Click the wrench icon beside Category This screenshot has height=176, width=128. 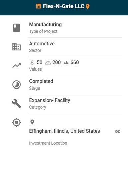pyautogui.click(x=16, y=104)
